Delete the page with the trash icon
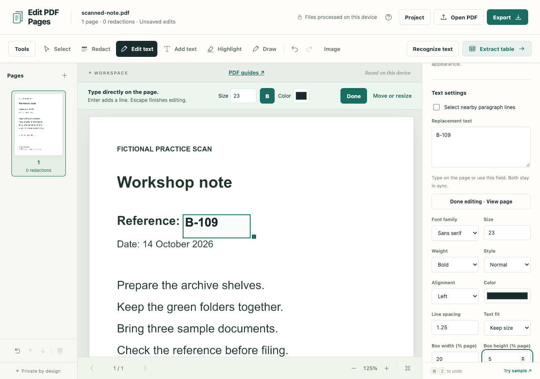540x379 pixels. (60, 351)
